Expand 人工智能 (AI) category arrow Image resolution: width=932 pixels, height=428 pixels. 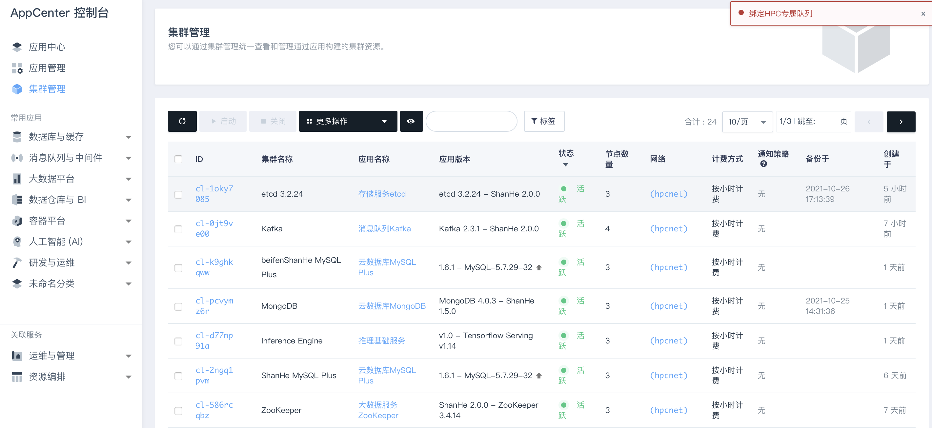click(128, 242)
